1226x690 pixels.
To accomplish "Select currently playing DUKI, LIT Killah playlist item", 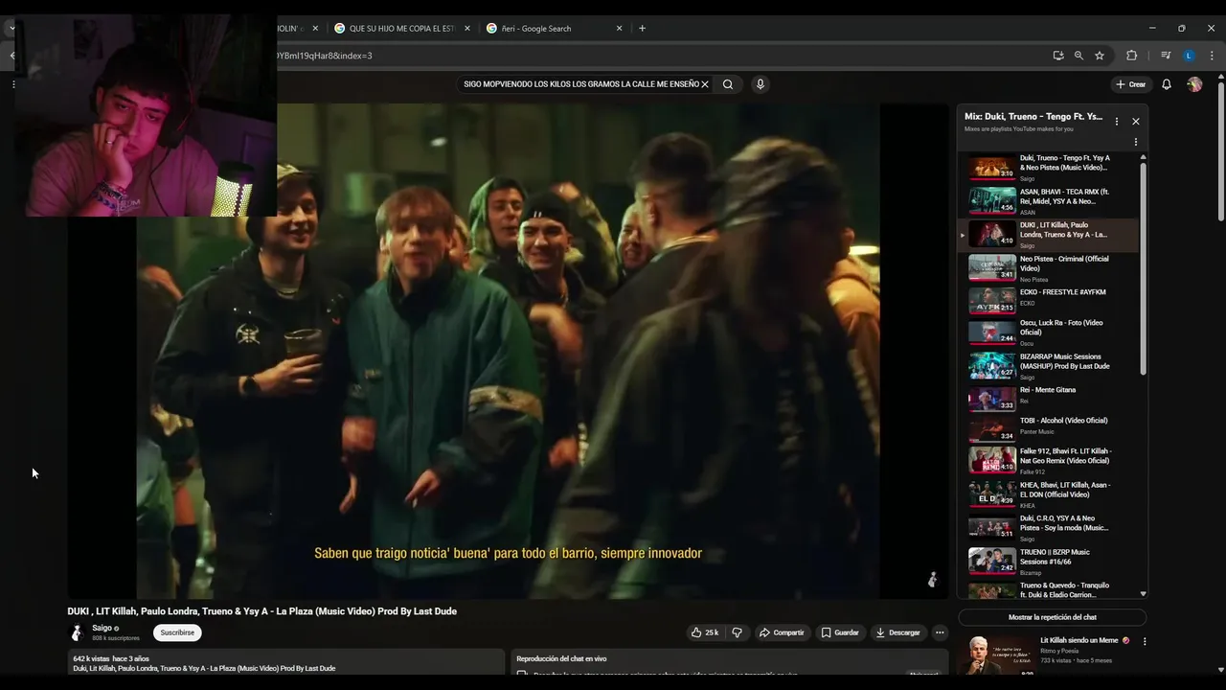I will (1049, 235).
